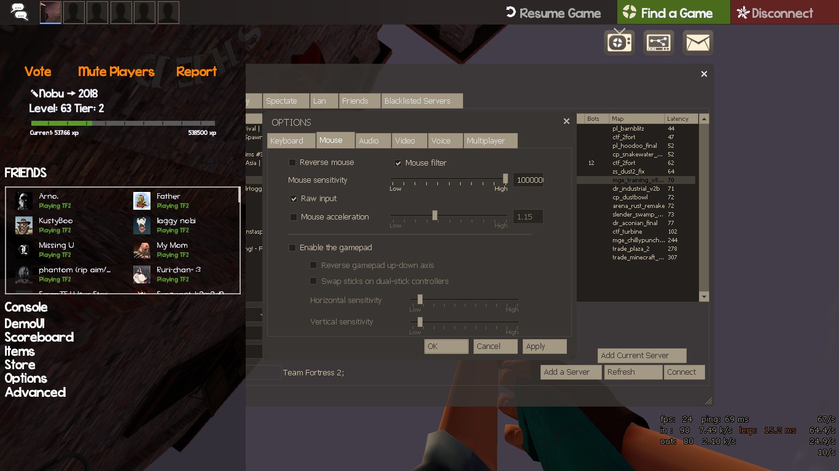The image size is (839, 471).
Task: Toggle Swap sticks on dual-stick controllers
Action: (x=314, y=281)
